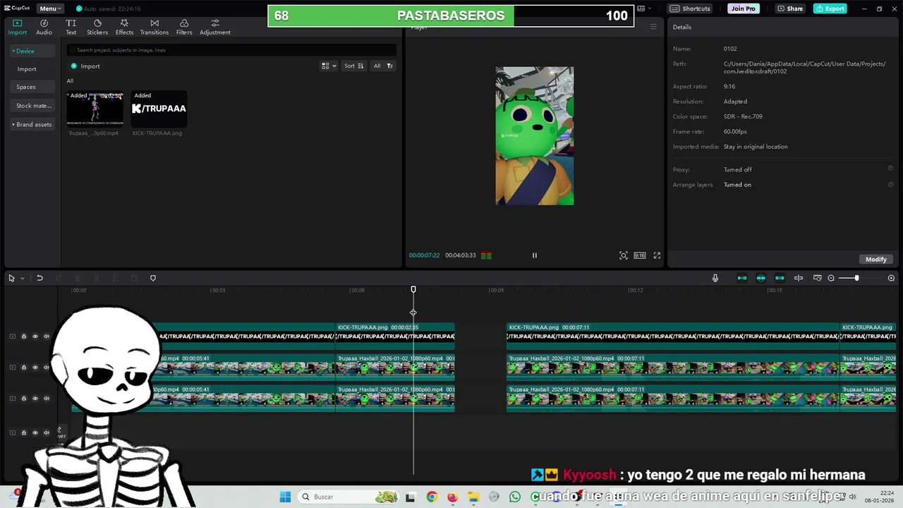Screen dimensions: 903x508
Task: Select the KICK-TRUPAAA.png media thumbnail
Action: point(159,109)
